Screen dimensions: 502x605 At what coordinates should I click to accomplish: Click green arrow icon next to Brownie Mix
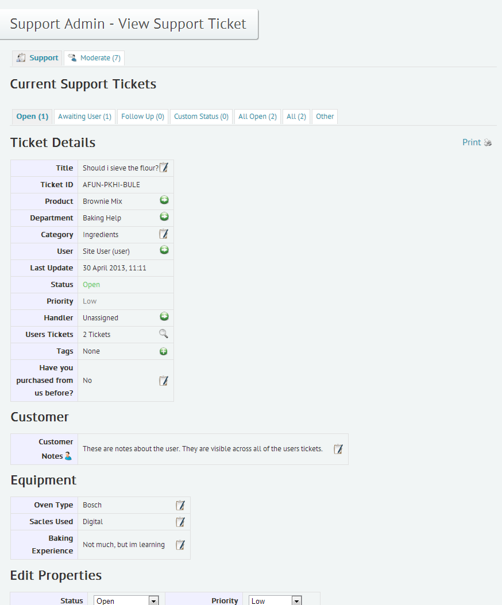(164, 200)
